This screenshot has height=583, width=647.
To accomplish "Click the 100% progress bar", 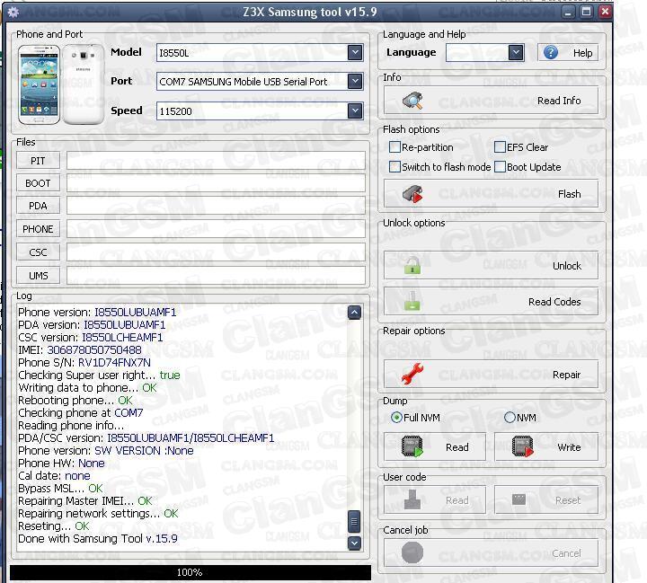I will coord(190,572).
